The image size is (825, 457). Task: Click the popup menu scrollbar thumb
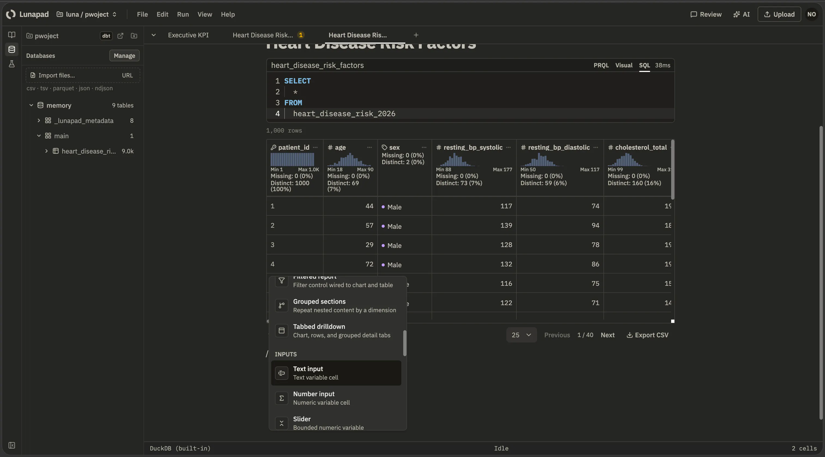tap(405, 343)
